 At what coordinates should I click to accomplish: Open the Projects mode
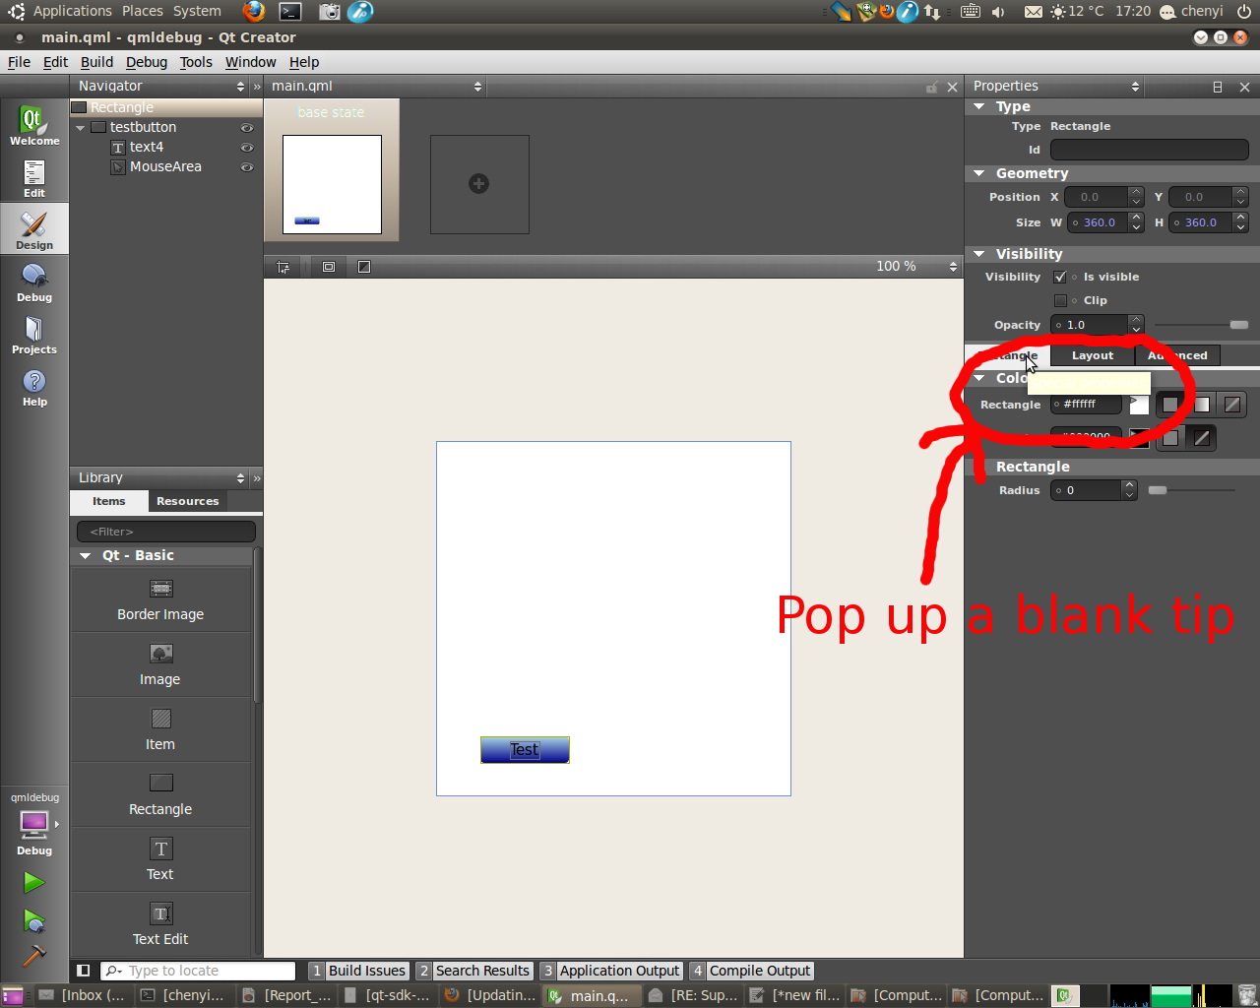[x=34, y=335]
